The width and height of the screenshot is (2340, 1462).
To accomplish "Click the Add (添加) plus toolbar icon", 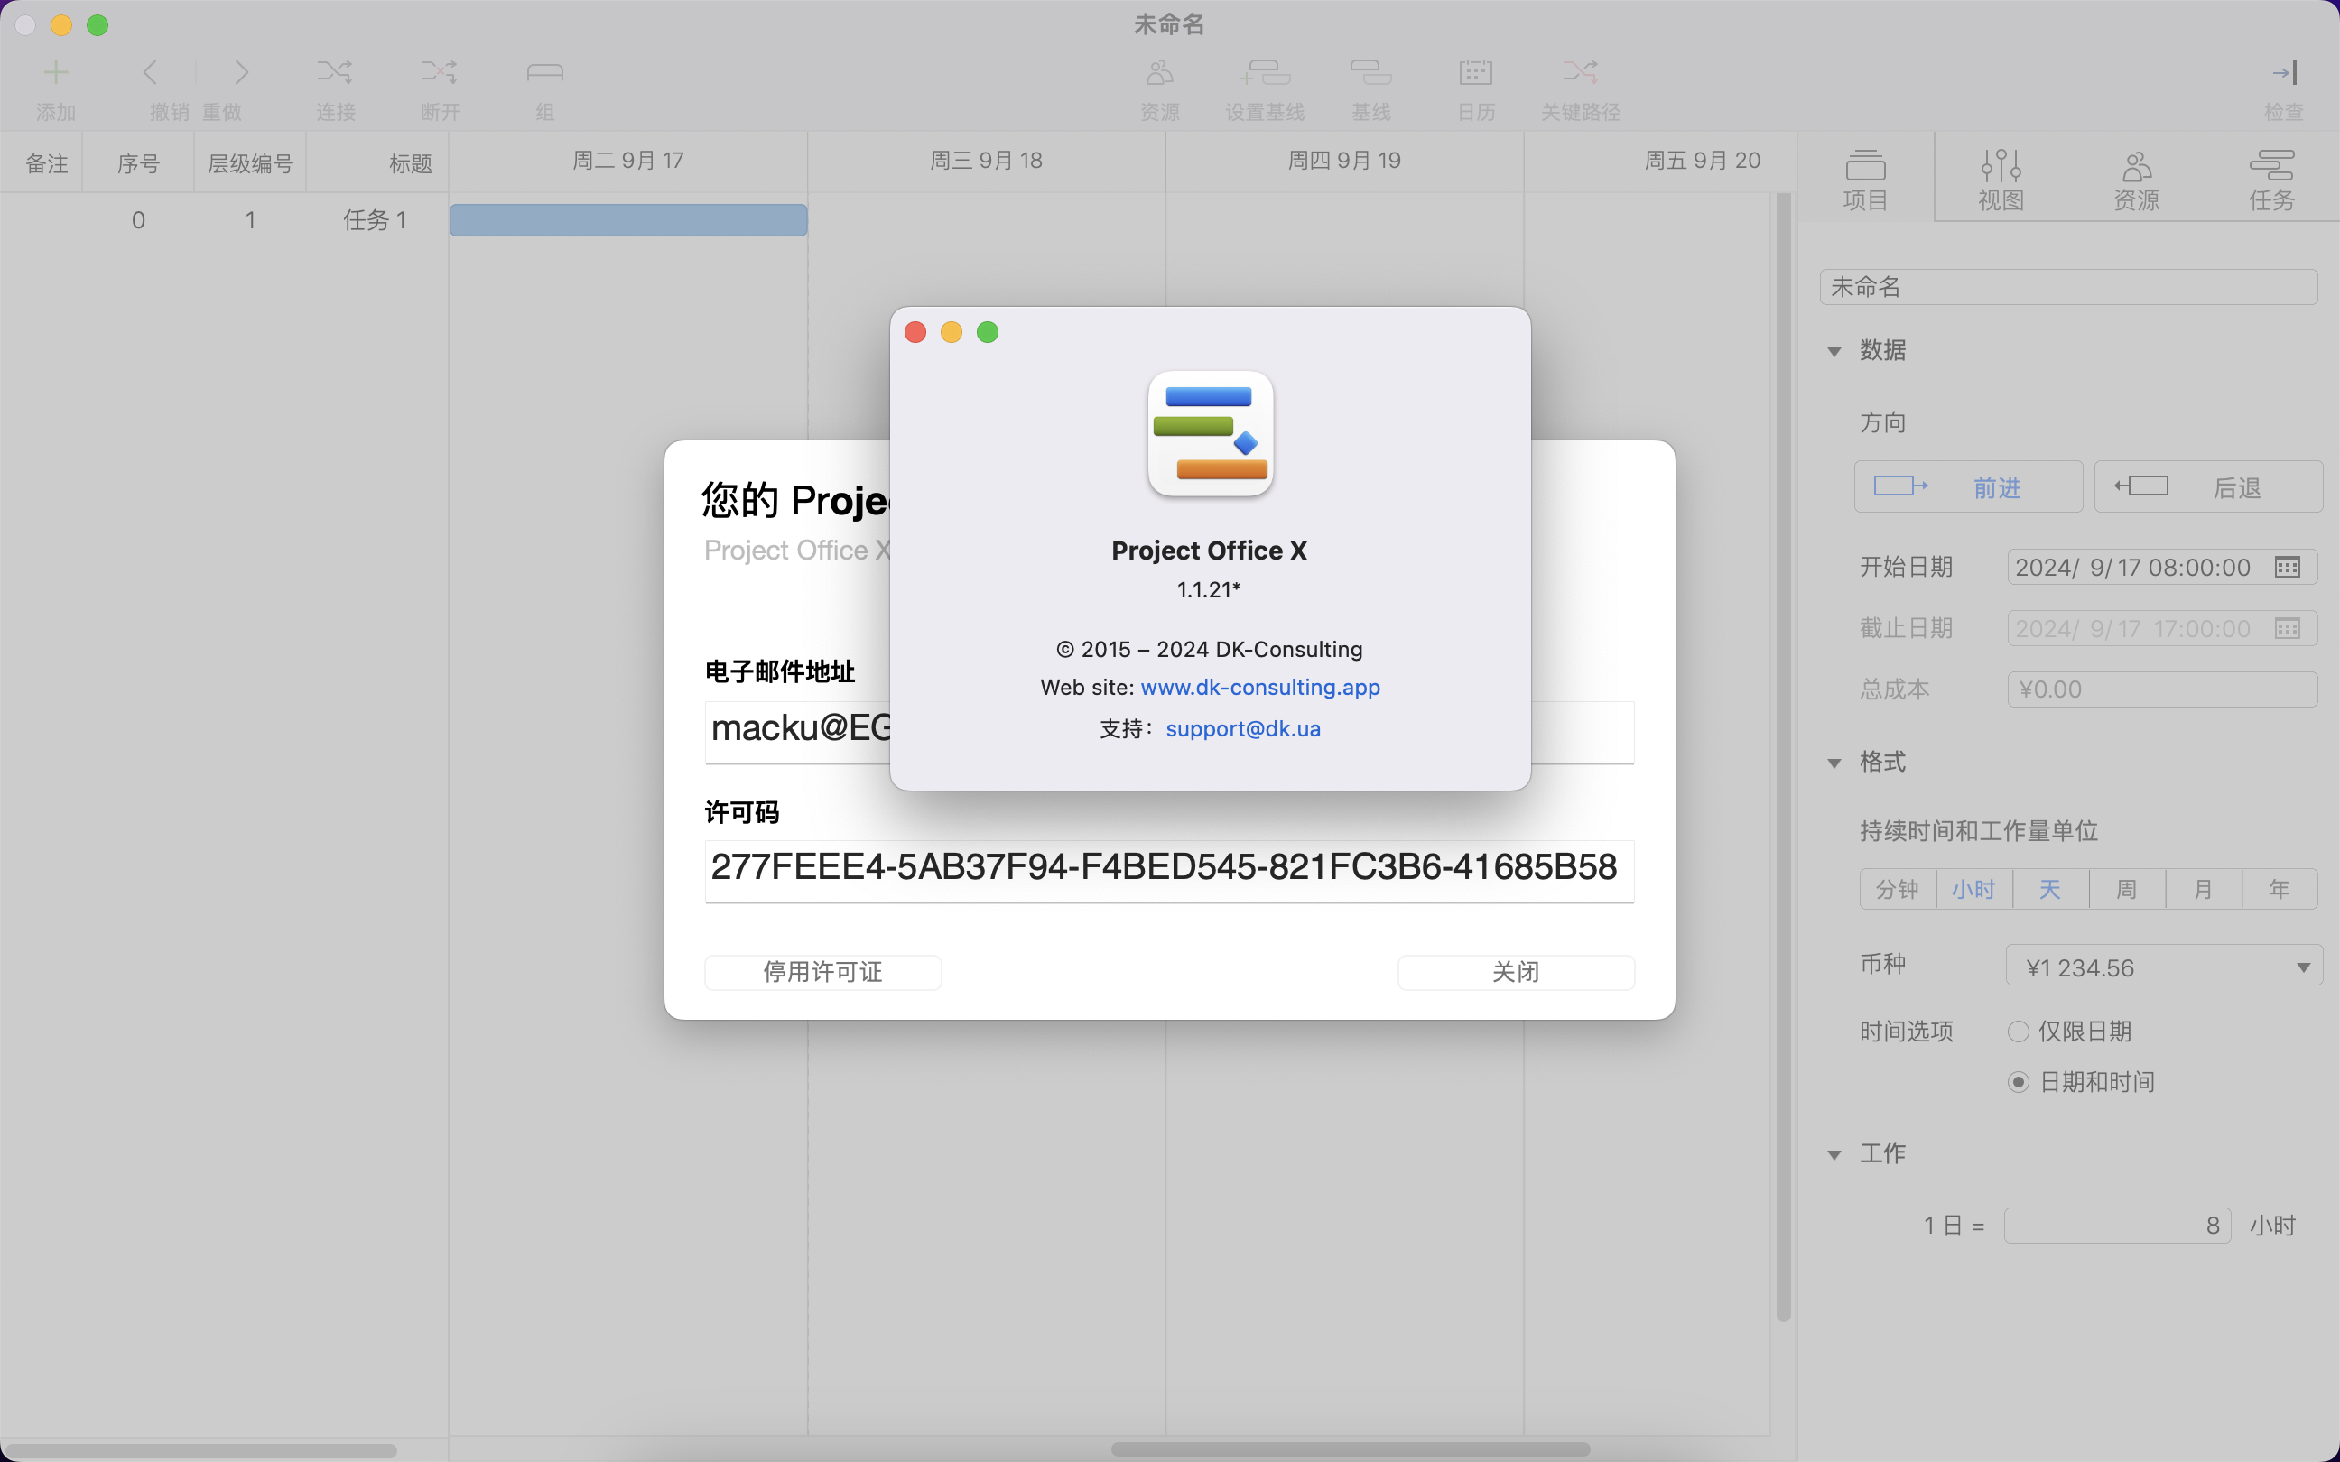I will click(x=56, y=72).
